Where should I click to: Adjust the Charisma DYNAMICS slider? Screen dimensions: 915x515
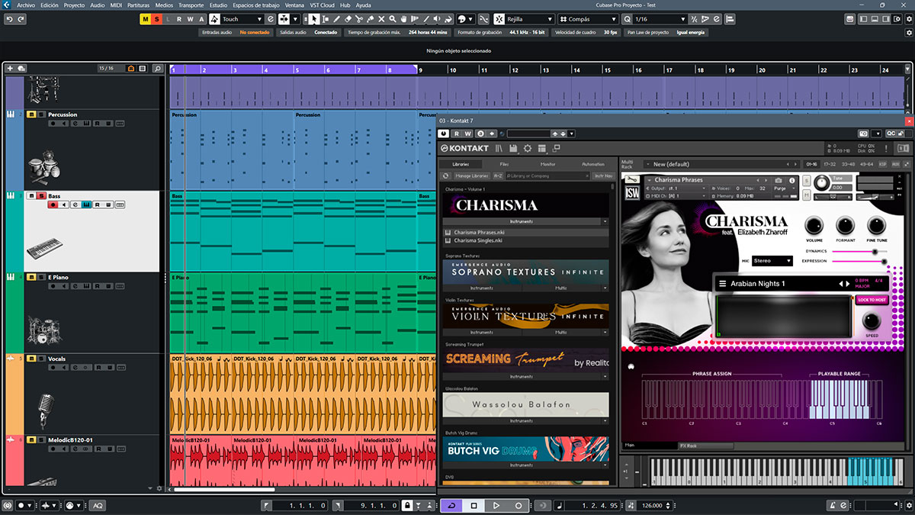point(860,251)
